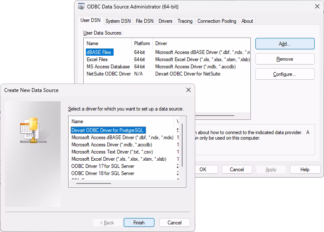Switch to the System DSN tab
Viewport: 324px width, 232px height.
point(118,21)
